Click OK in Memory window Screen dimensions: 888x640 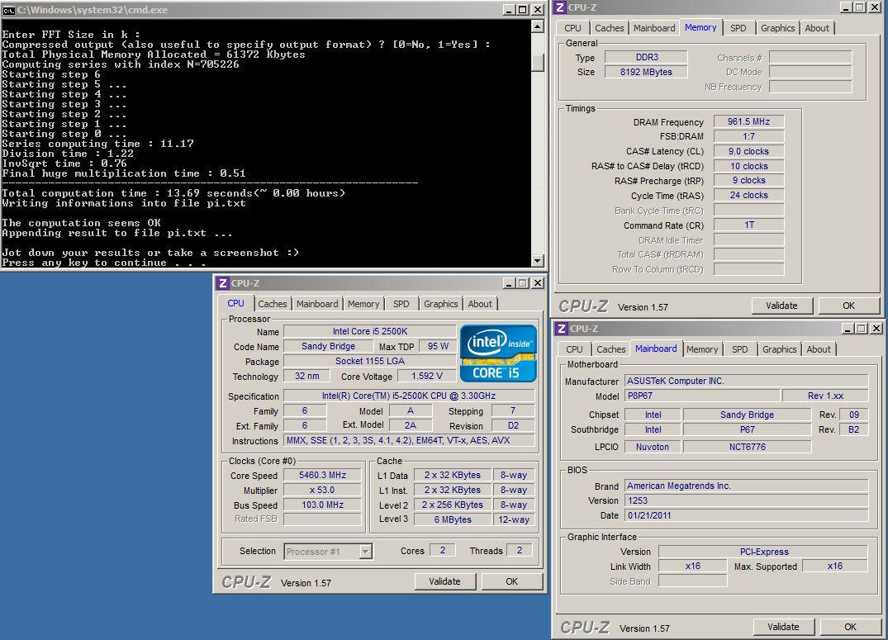click(849, 306)
